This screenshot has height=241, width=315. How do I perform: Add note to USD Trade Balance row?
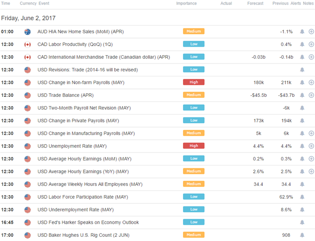[x=311, y=95]
